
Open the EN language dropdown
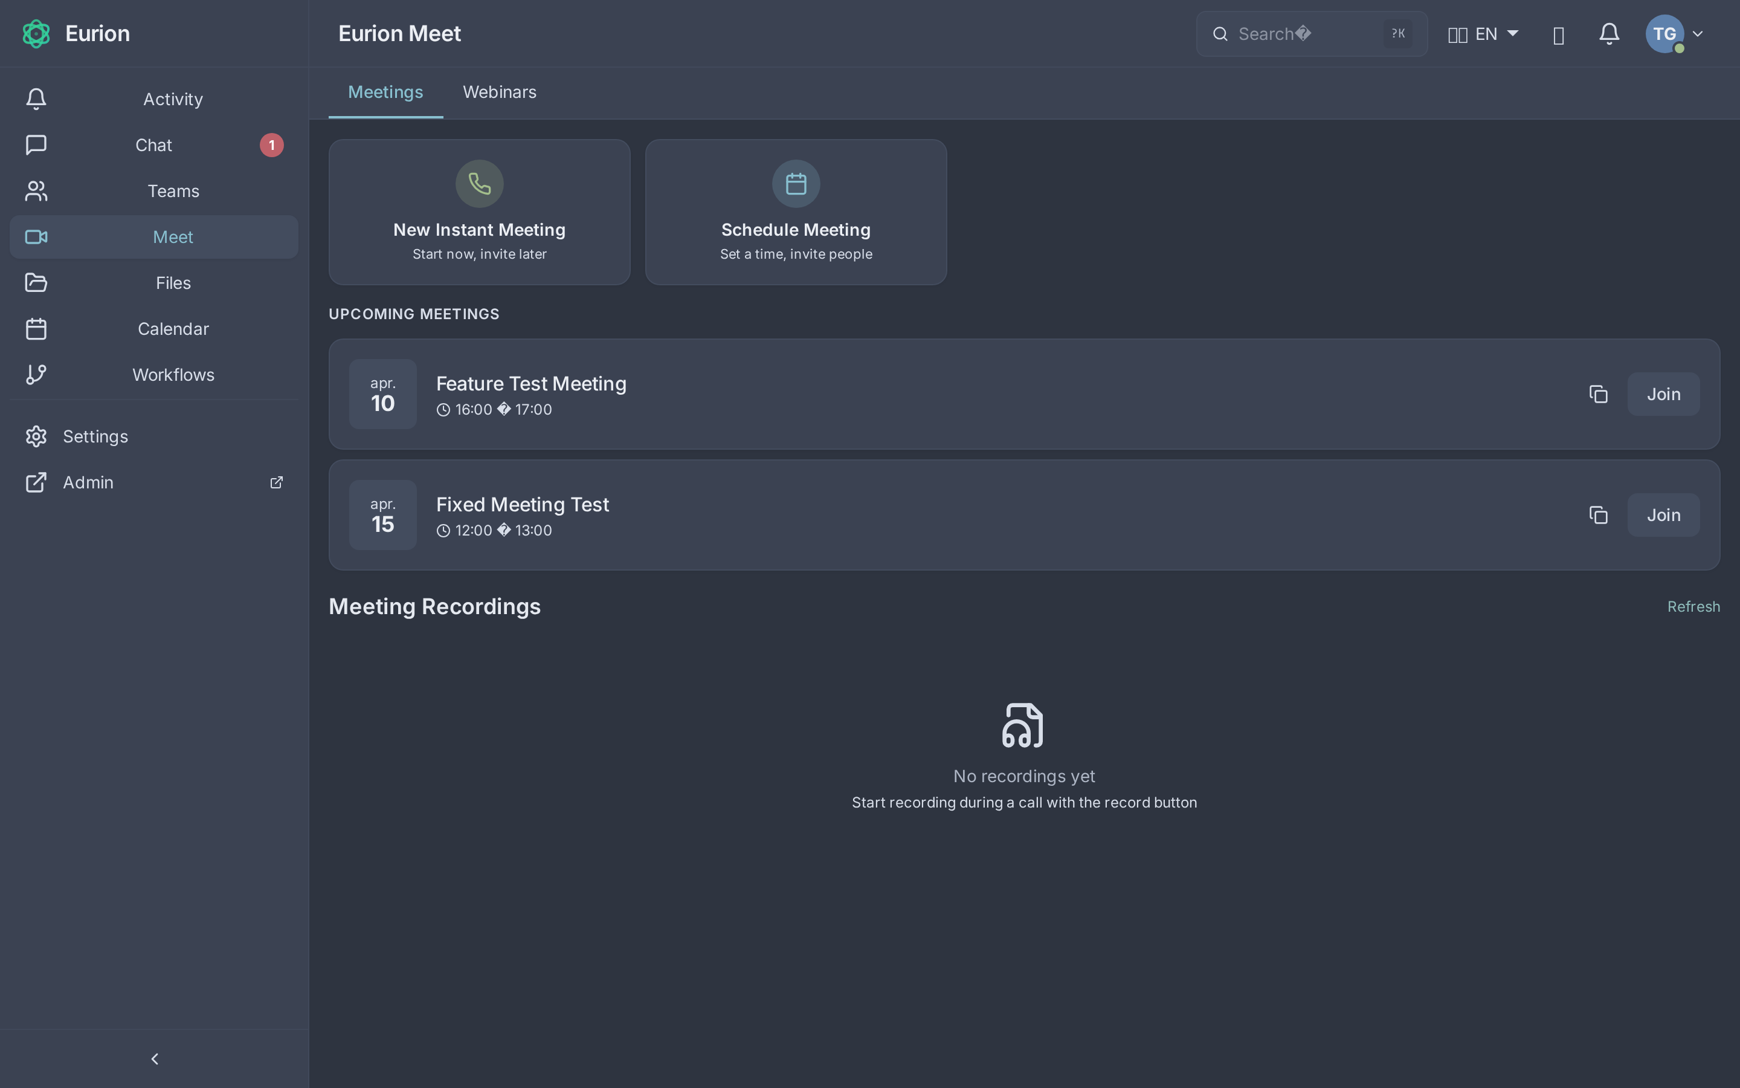pos(1483,33)
